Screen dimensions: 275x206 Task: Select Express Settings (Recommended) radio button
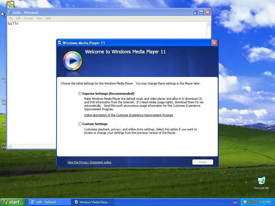[80, 94]
